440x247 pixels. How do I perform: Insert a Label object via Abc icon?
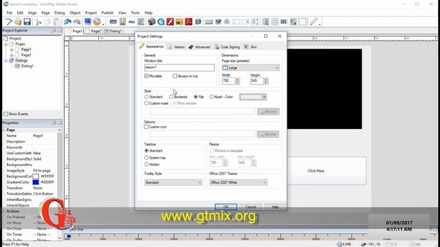(131, 21)
